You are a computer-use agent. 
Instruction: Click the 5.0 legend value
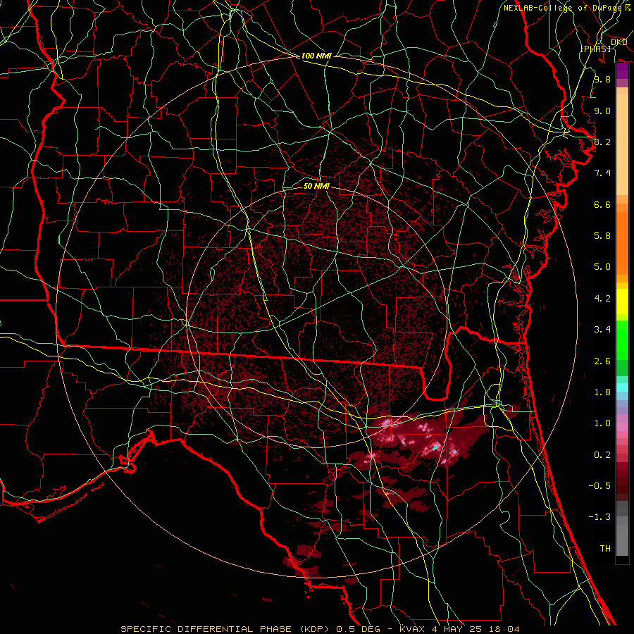(602, 267)
